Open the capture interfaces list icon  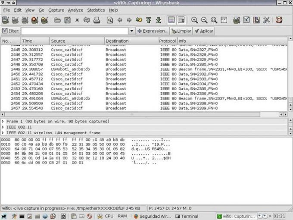click(6, 20)
